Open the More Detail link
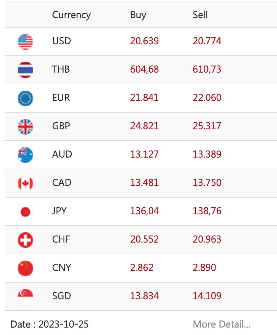The height and width of the screenshot is (335, 277). [x=222, y=324]
